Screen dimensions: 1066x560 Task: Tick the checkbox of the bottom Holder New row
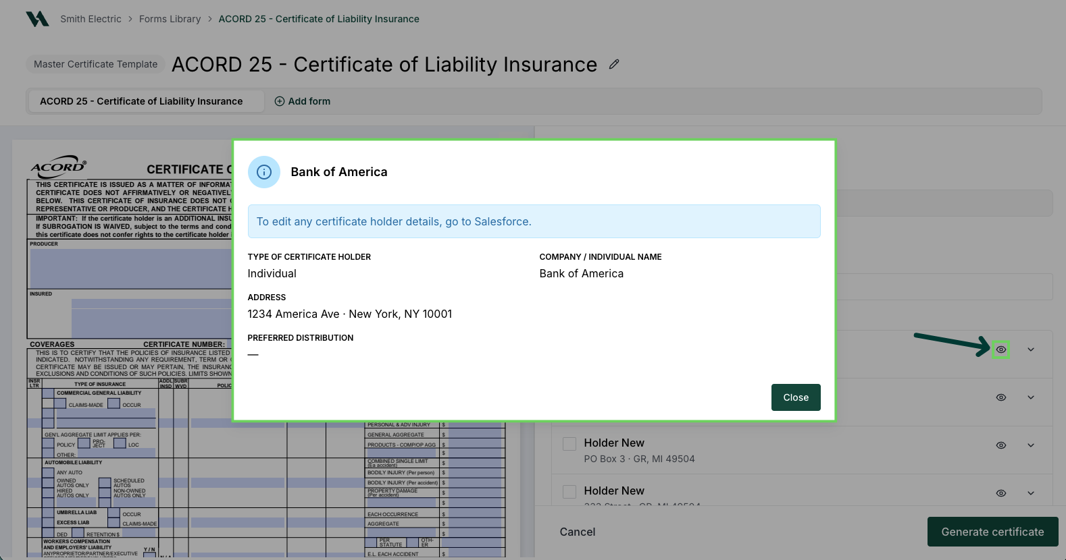click(x=569, y=492)
